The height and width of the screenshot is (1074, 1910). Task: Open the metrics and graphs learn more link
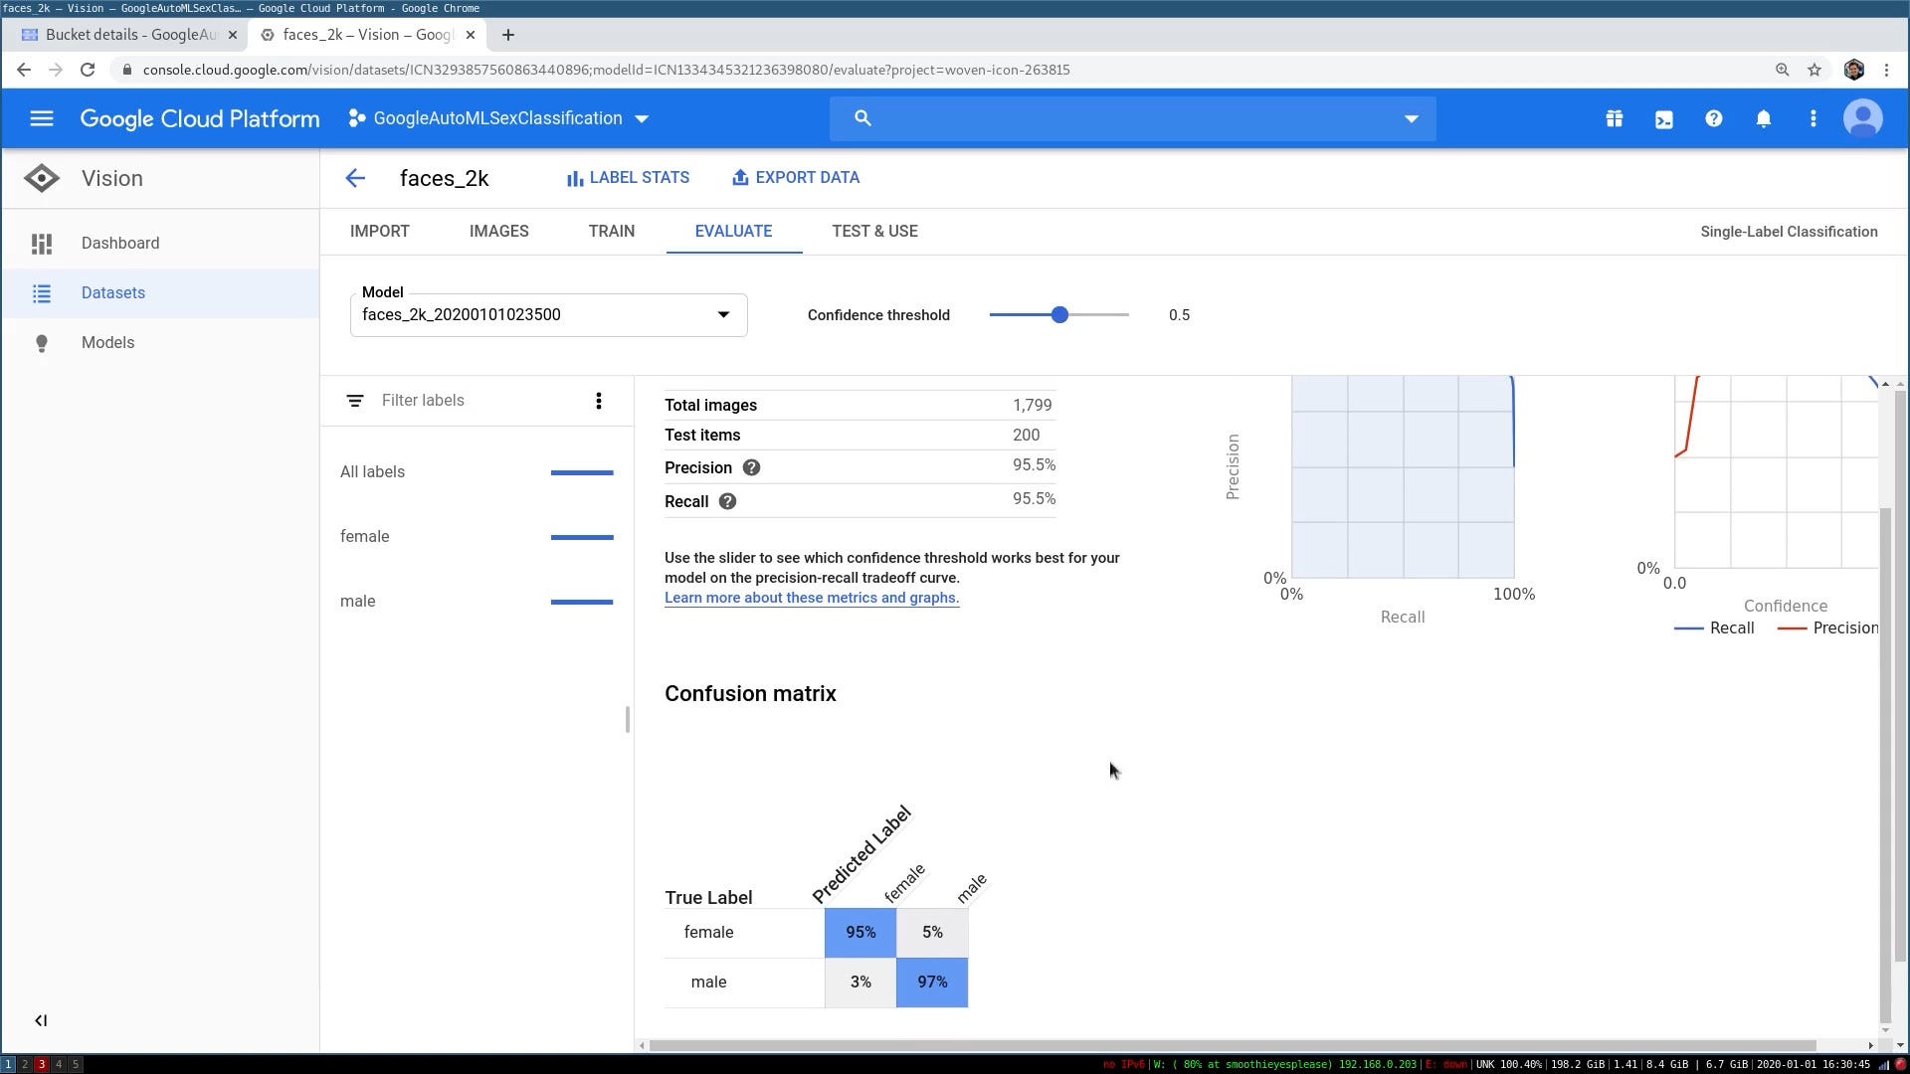[811, 598]
